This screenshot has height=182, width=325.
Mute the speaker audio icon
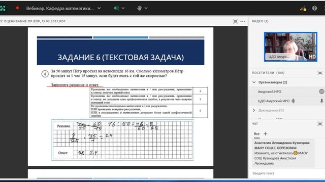coord(116,8)
